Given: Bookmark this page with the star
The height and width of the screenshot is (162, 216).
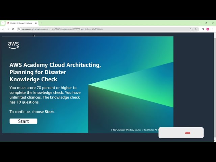Looking at the screenshot, I should tap(196, 29).
